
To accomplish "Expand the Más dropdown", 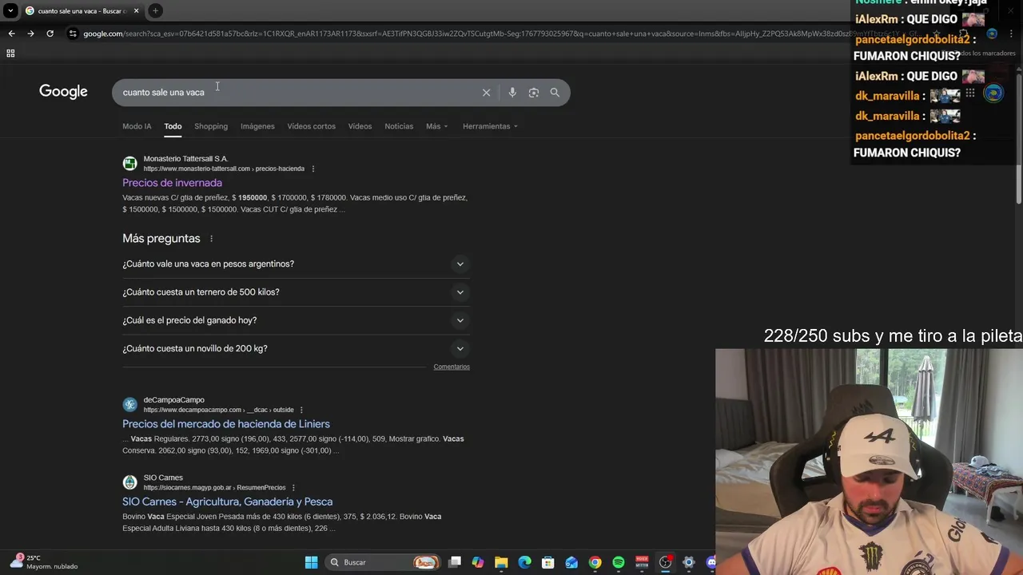I will [x=436, y=126].
